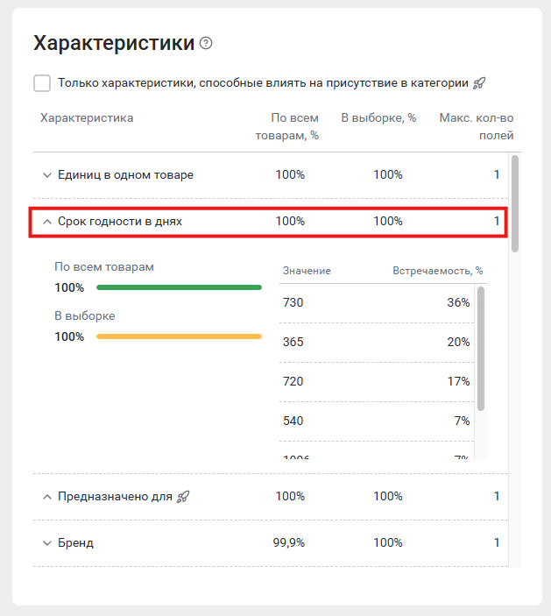The image size is (551, 616).
Task: Click the Характеристика column header
Action: point(87,118)
